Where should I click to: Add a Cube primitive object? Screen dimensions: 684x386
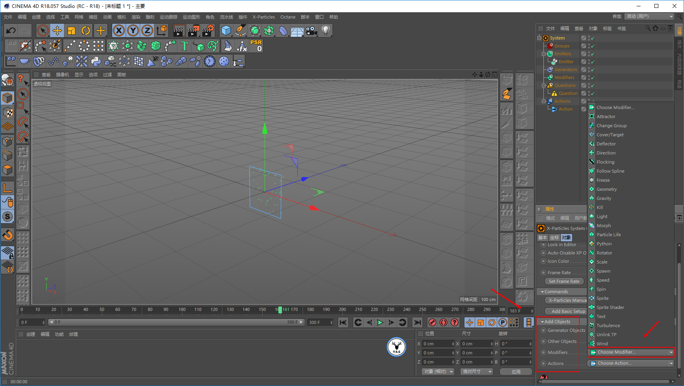pos(226,30)
